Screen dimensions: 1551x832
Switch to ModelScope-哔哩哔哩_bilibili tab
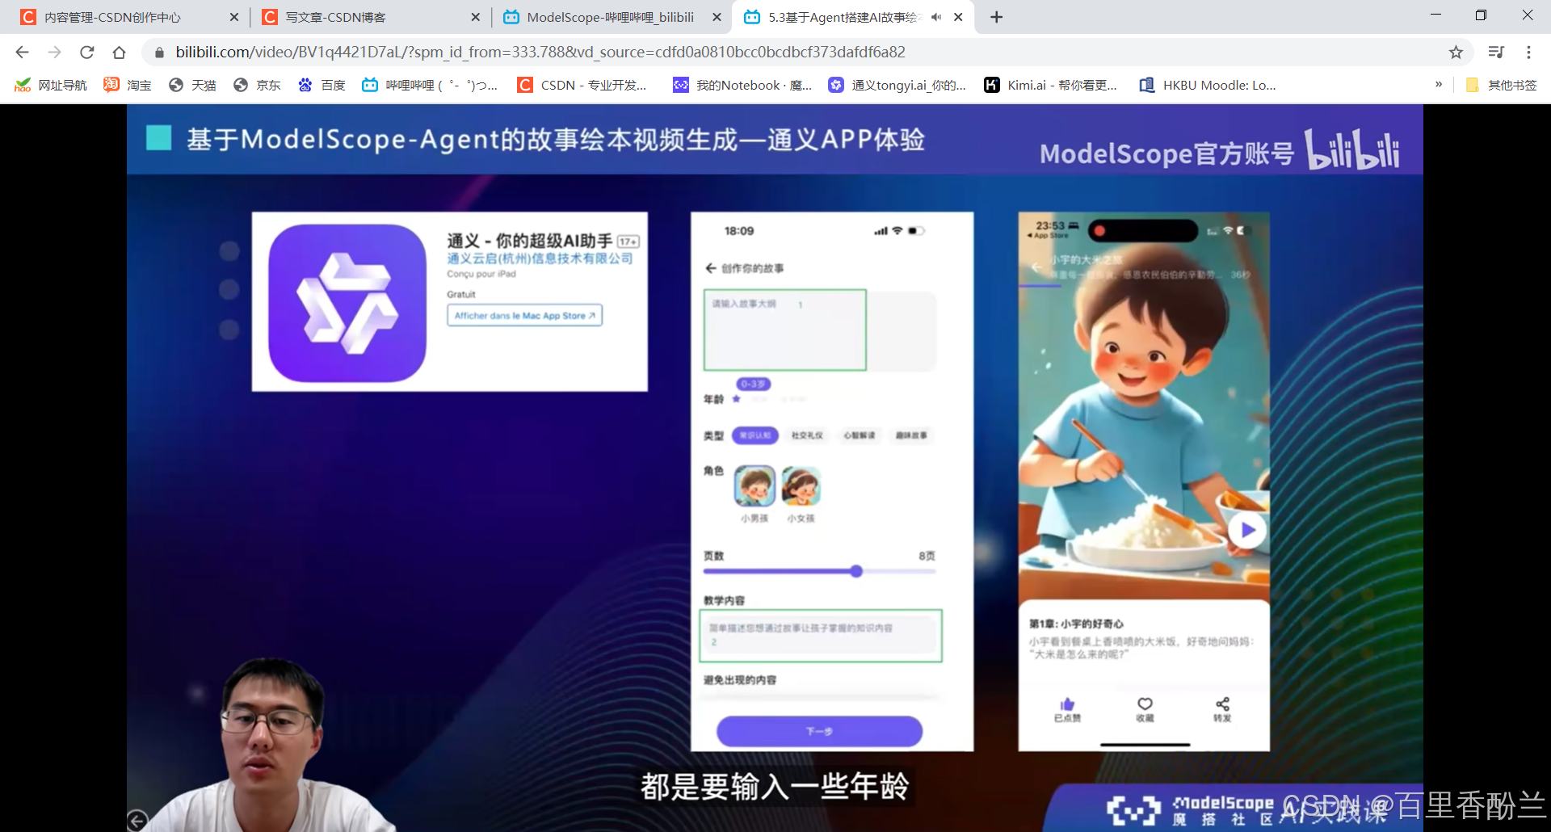tap(610, 17)
